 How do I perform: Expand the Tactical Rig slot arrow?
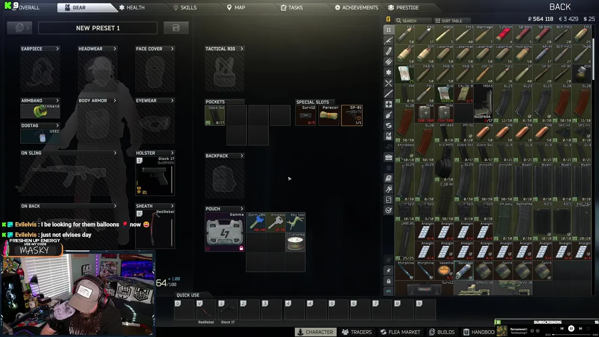click(241, 49)
